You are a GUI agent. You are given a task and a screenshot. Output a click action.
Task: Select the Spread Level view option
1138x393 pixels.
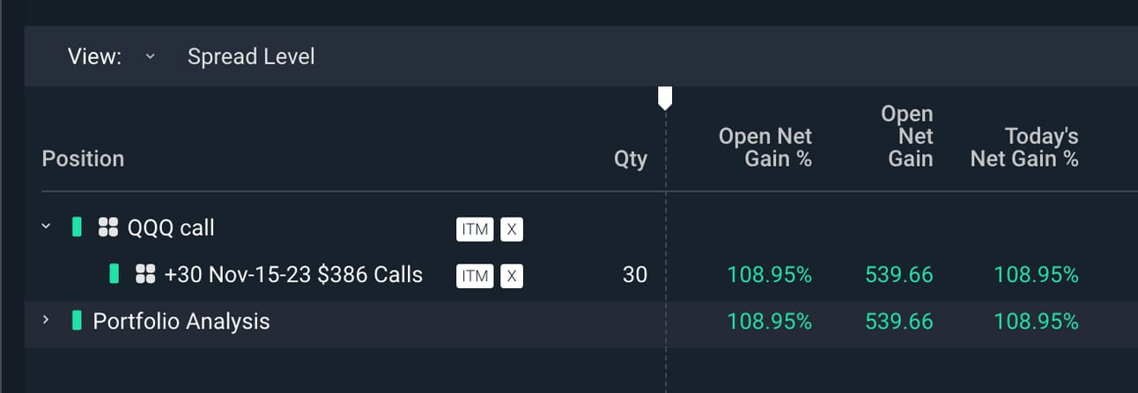pyautogui.click(x=251, y=56)
